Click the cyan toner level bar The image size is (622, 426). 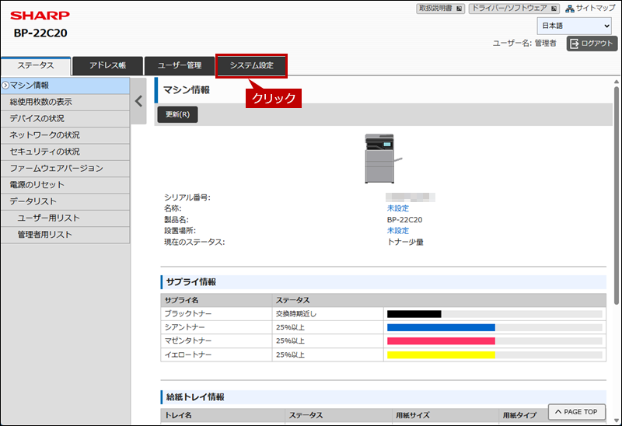click(441, 327)
